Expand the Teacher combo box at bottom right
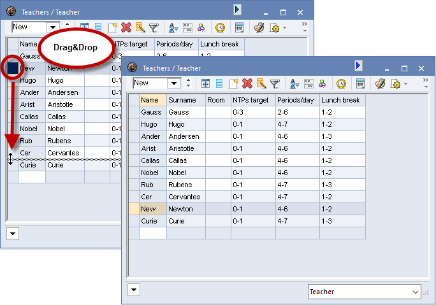 pyautogui.click(x=416, y=292)
